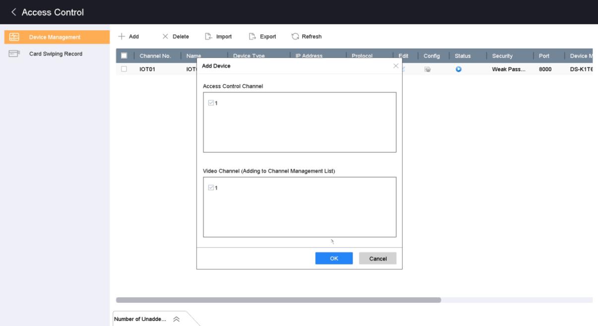The width and height of the screenshot is (598, 326).
Task: Check the select-all header checkbox
Action: point(124,56)
